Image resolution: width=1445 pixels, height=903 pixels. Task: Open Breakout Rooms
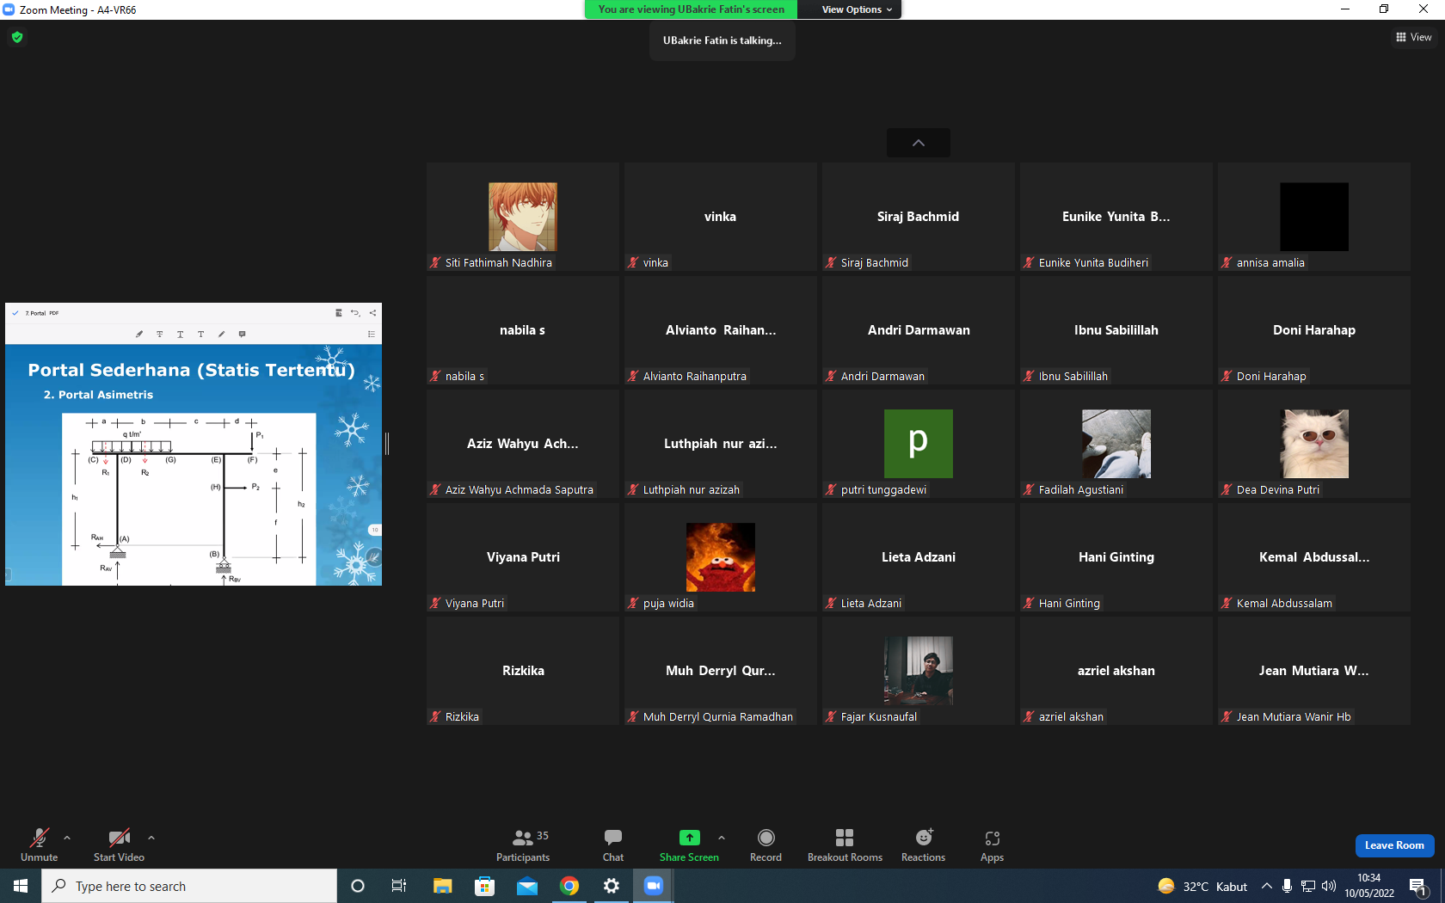click(x=845, y=845)
